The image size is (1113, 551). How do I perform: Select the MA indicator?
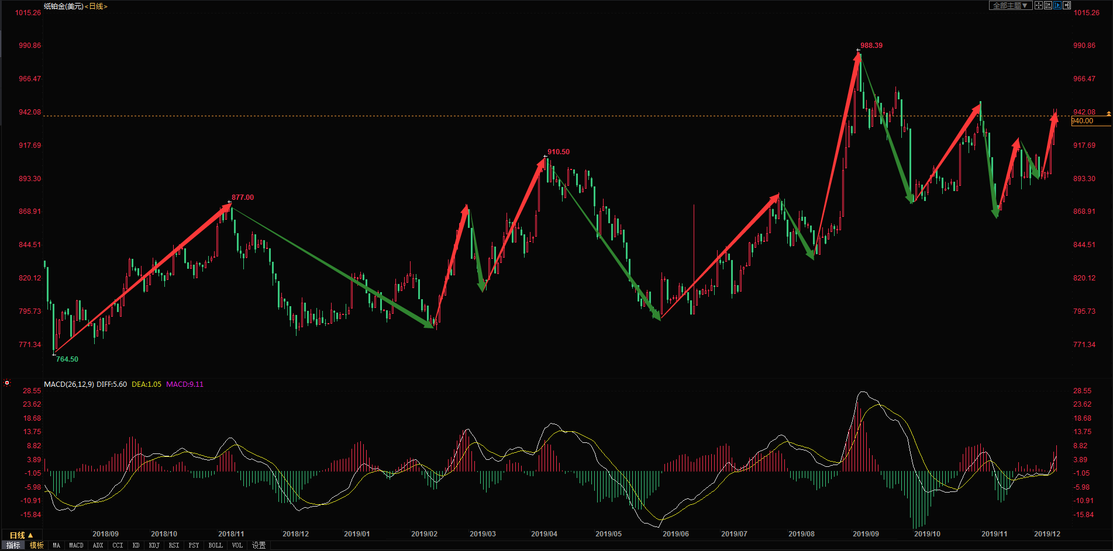point(57,545)
